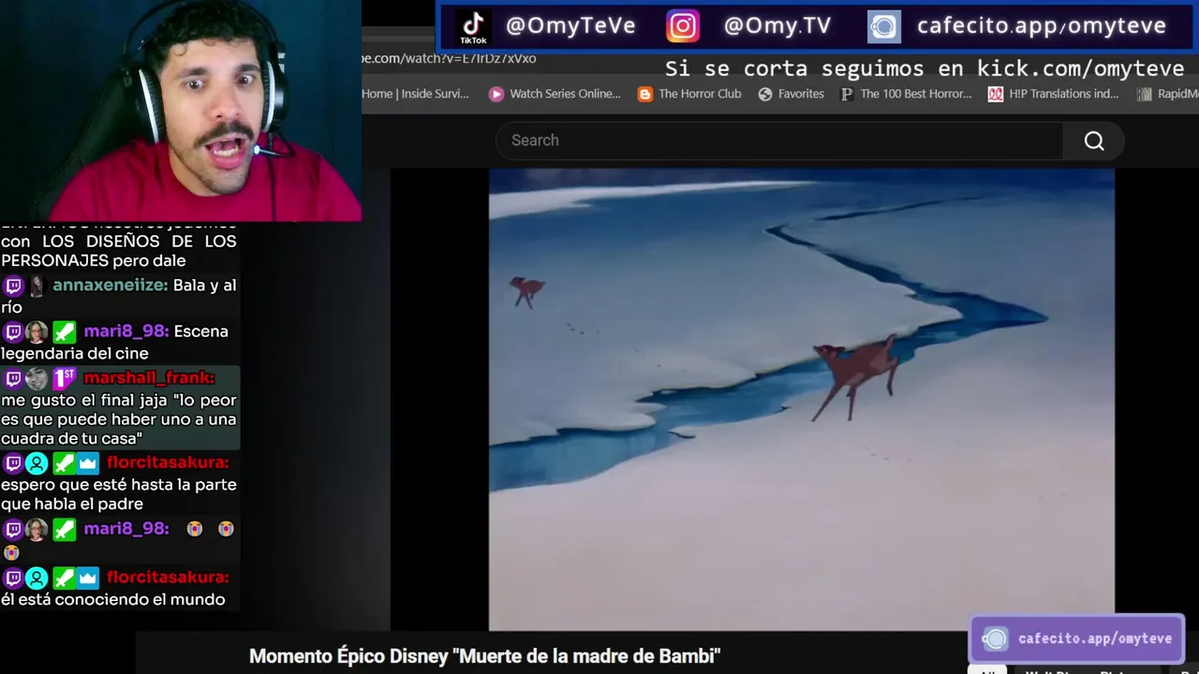1199x674 pixels.
Task: Click the Favorites globe icon
Action: tap(765, 94)
